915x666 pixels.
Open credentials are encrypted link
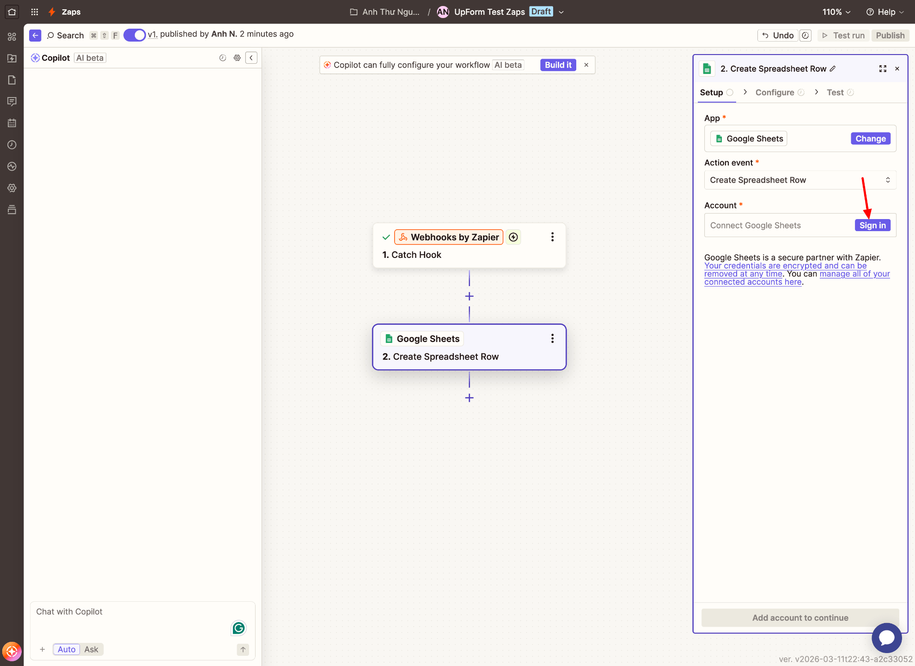pos(786,270)
